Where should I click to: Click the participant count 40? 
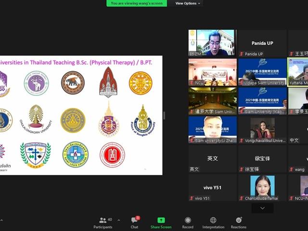(x=110, y=219)
